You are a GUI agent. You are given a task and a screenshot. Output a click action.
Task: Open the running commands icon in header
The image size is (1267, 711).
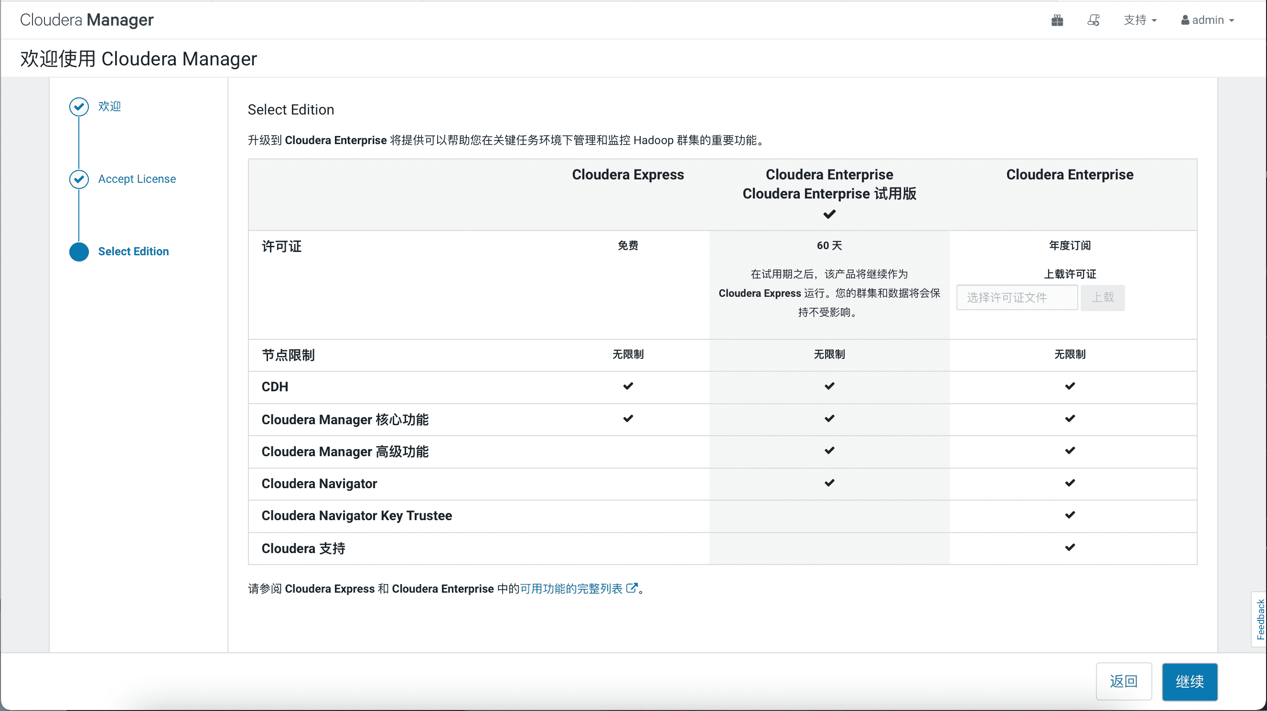(x=1094, y=20)
